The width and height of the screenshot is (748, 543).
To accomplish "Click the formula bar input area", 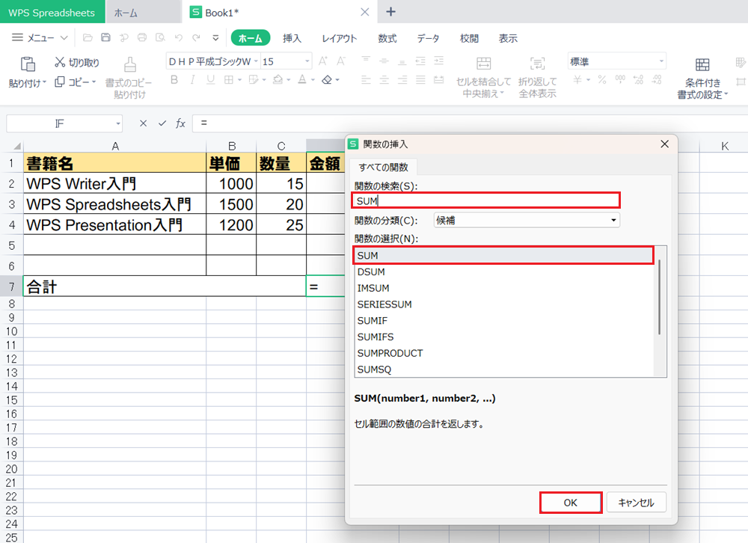I will [470, 123].
